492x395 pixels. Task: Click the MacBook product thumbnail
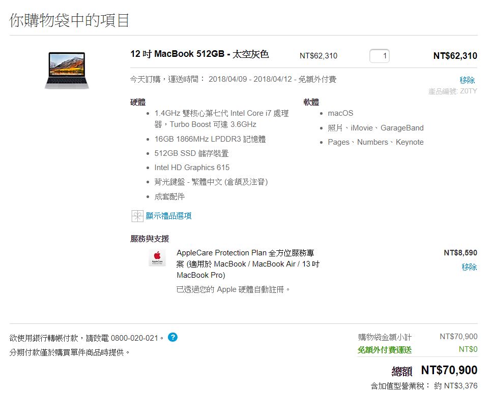[x=67, y=71]
